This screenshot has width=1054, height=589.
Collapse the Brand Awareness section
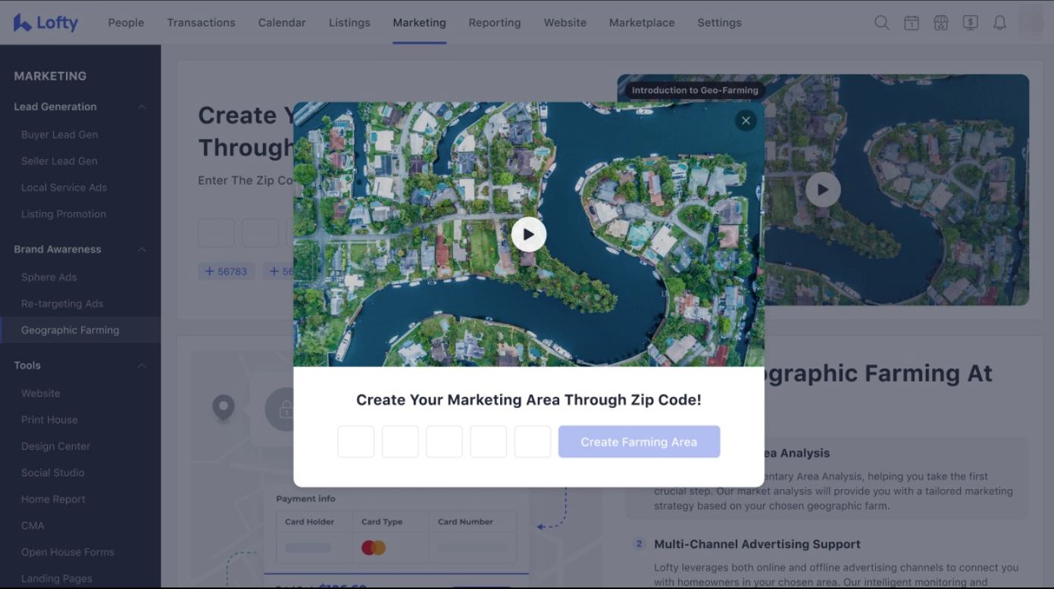point(142,249)
